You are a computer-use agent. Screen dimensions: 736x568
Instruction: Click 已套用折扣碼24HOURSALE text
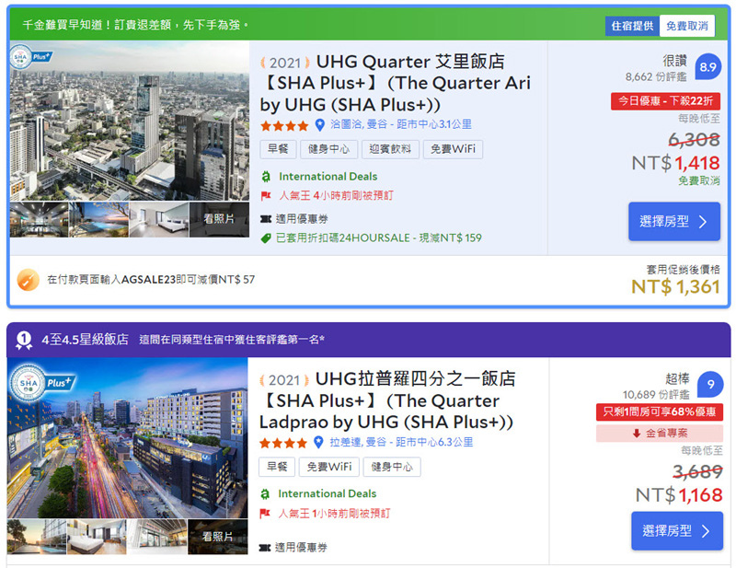(379, 238)
